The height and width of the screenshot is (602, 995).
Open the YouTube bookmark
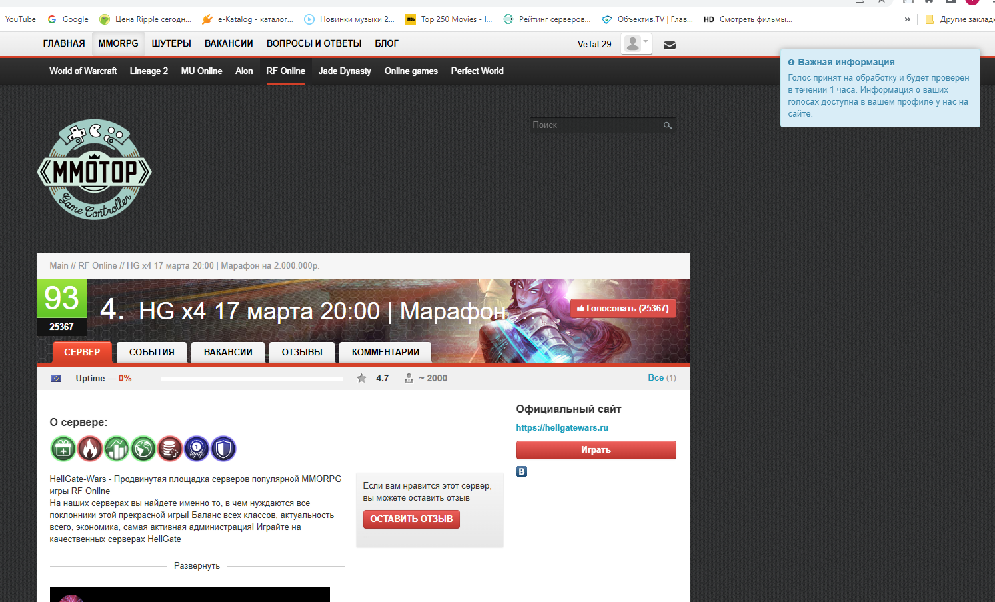coord(21,19)
